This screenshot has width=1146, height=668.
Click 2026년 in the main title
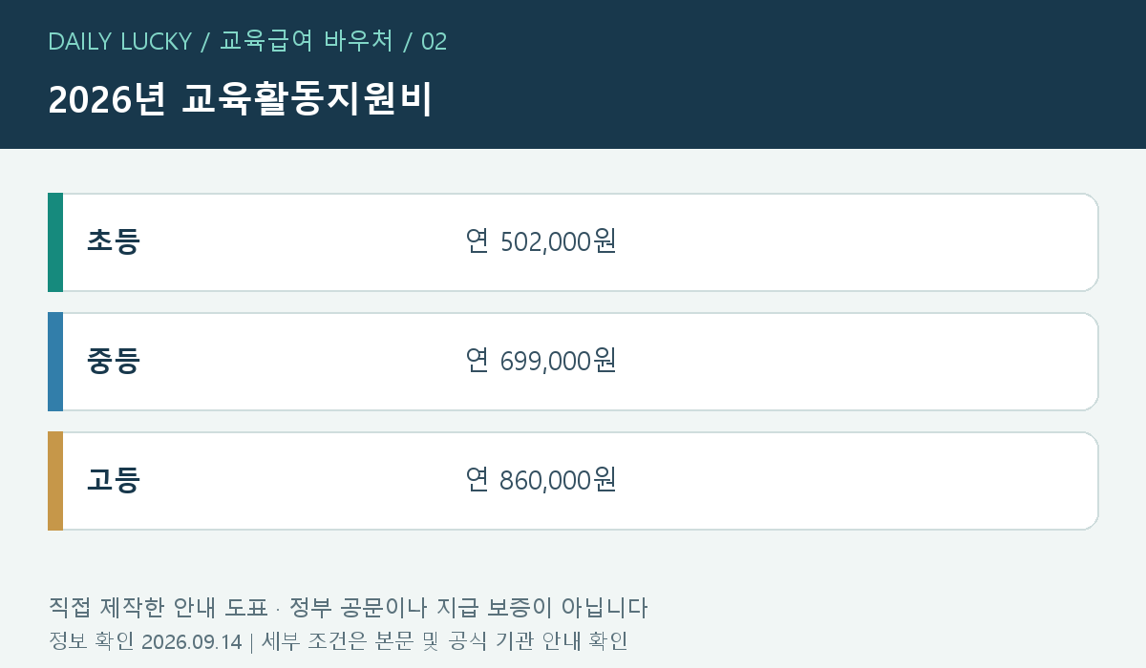pos(108,100)
